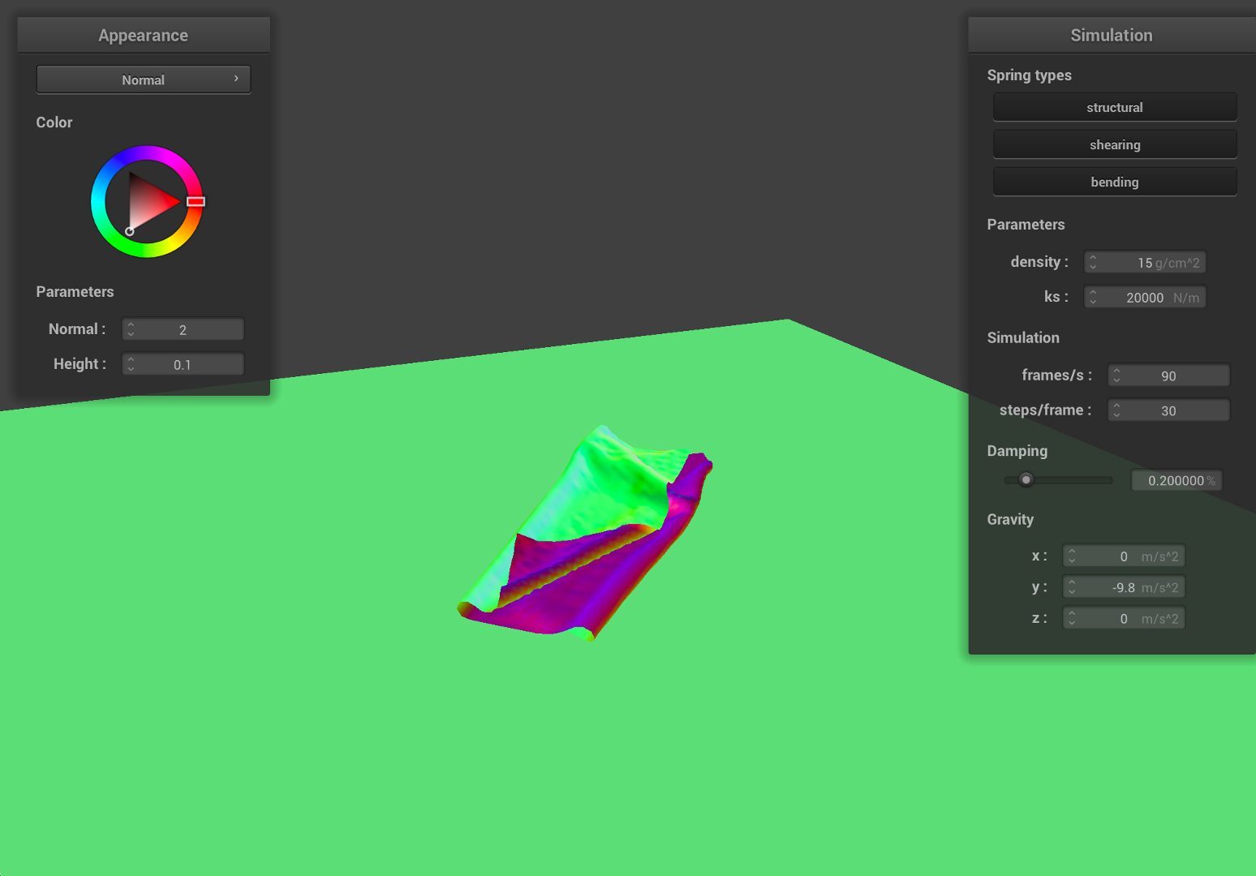The image size is (1256, 876).
Task: Click the Height parameter stepper arrows
Action: pyautogui.click(x=131, y=364)
